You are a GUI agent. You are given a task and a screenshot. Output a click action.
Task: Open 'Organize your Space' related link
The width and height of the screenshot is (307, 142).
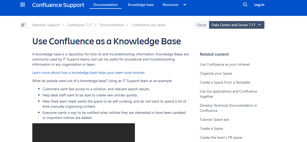(216, 73)
